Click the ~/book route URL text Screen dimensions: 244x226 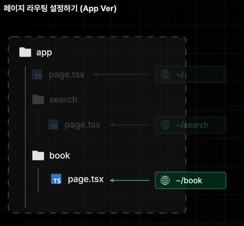tap(189, 181)
